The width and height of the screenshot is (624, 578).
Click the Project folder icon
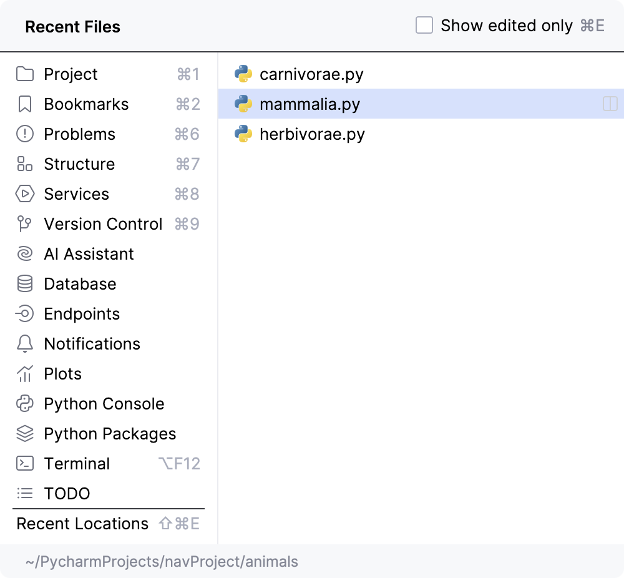click(x=24, y=74)
